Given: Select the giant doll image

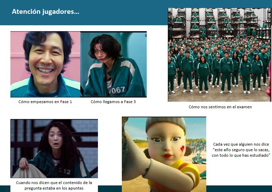Looking at the screenshot, I should 164,154.
